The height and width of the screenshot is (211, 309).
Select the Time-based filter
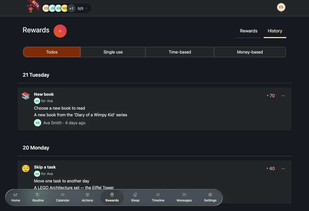180,52
